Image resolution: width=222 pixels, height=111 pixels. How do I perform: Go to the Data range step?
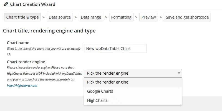[91, 17]
